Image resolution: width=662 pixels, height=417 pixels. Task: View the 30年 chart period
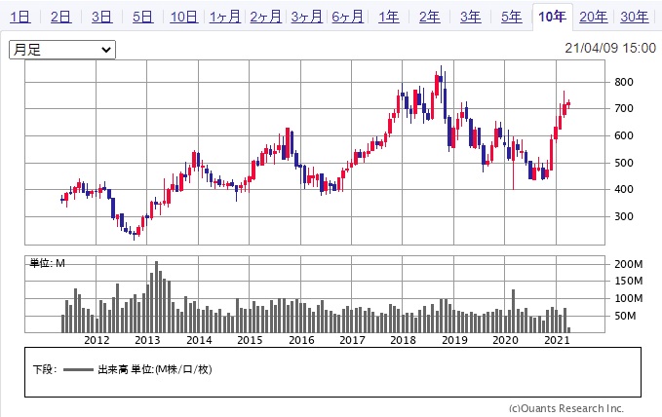[635, 17]
